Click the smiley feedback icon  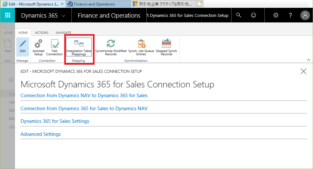pyautogui.click(x=253, y=15)
